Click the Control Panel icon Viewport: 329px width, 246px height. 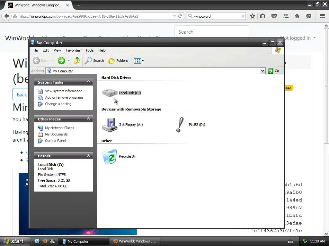tap(40, 141)
